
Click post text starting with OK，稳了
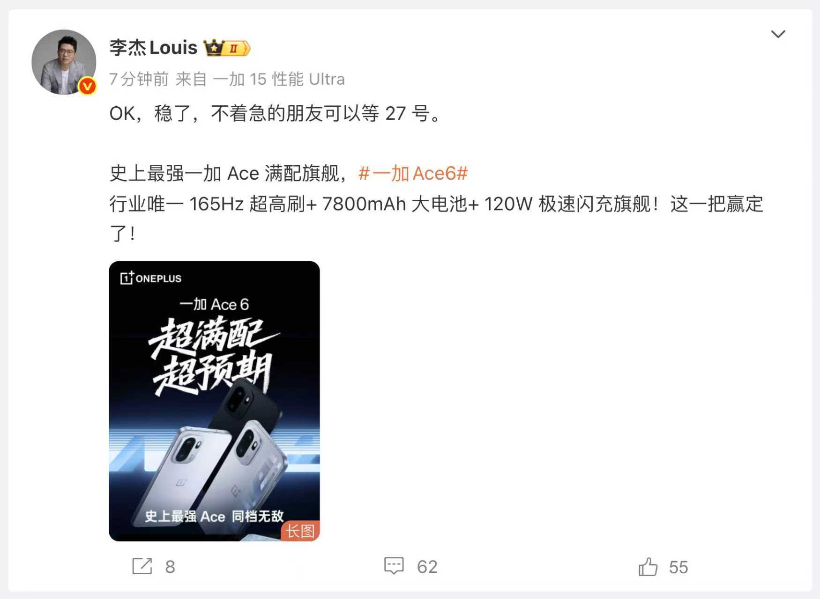coord(276,114)
